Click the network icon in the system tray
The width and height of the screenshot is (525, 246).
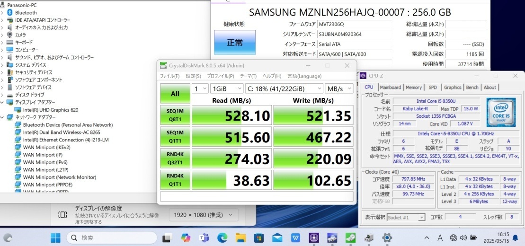(454, 237)
